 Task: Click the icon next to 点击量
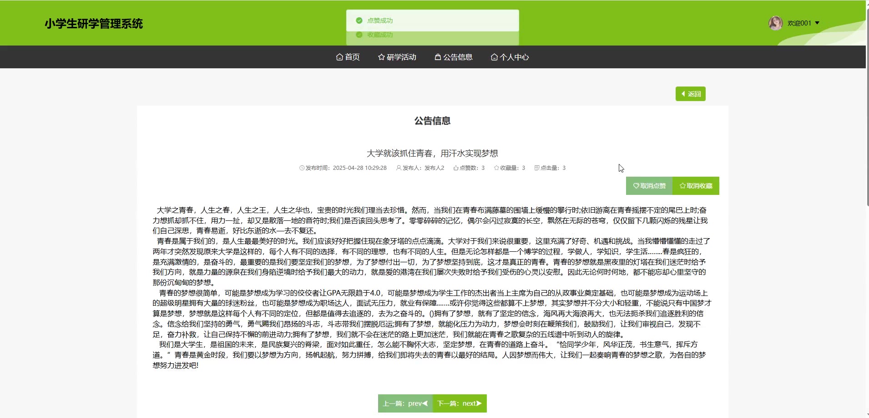tap(537, 168)
